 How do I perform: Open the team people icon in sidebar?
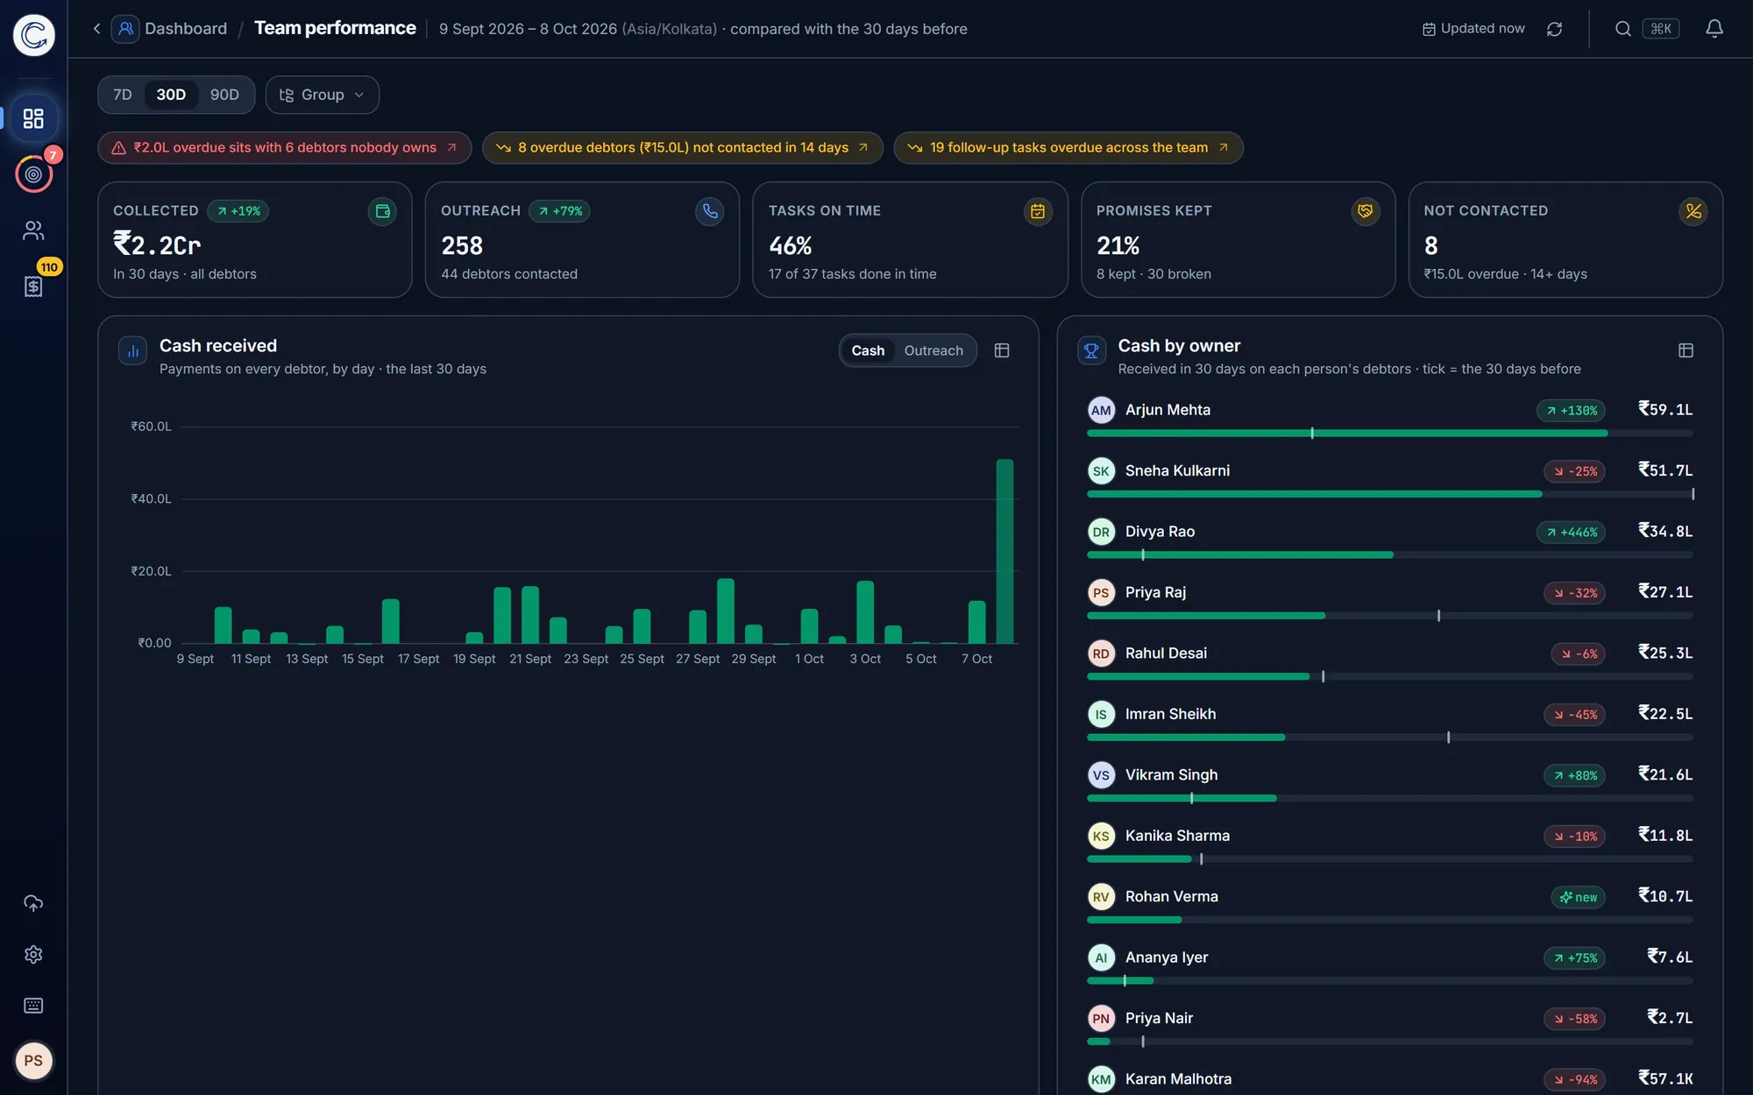(x=33, y=230)
